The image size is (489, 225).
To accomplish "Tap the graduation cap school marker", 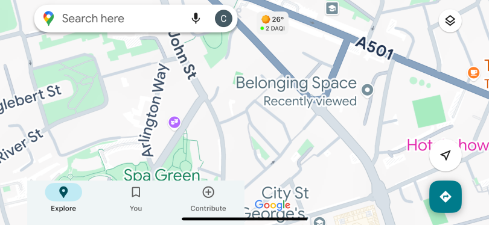I will 332,8.
